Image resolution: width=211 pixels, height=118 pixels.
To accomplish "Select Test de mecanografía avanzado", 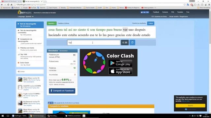I will pyautogui.click(x=30, y=32).
